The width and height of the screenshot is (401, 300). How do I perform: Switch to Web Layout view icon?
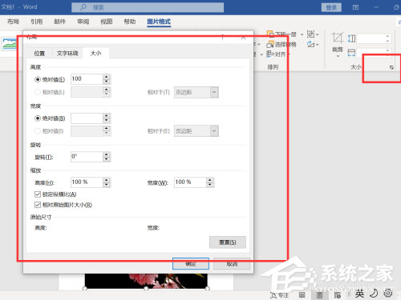click(338, 295)
